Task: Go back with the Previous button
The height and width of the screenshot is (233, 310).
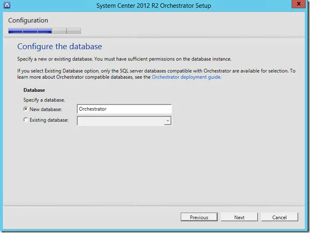Action: point(199,217)
